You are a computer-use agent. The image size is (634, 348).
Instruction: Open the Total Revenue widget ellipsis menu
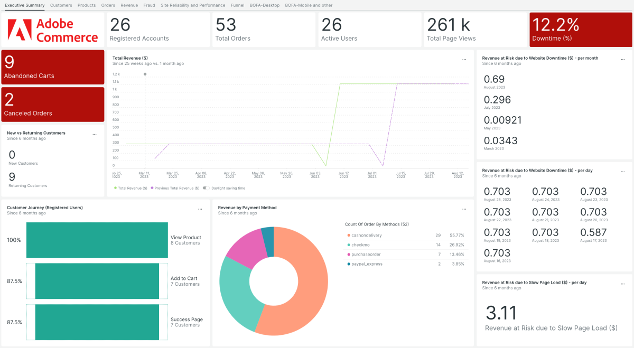pos(464,60)
